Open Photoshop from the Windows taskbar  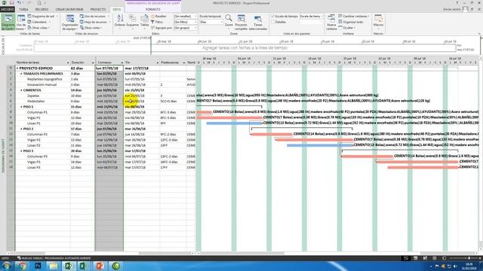tap(38, 266)
